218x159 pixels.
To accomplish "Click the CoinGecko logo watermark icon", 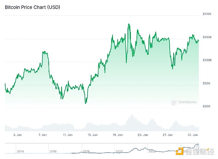I will point(174,102).
